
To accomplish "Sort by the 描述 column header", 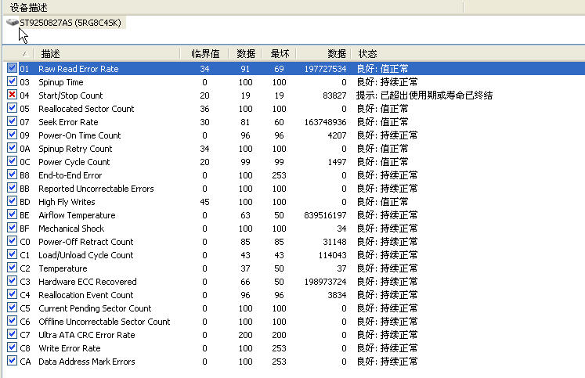I will tap(50, 54).
